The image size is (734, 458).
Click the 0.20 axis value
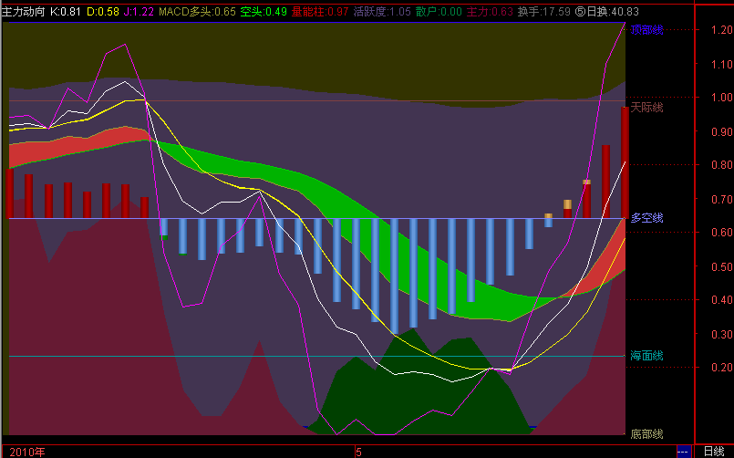tap(722, 367)
